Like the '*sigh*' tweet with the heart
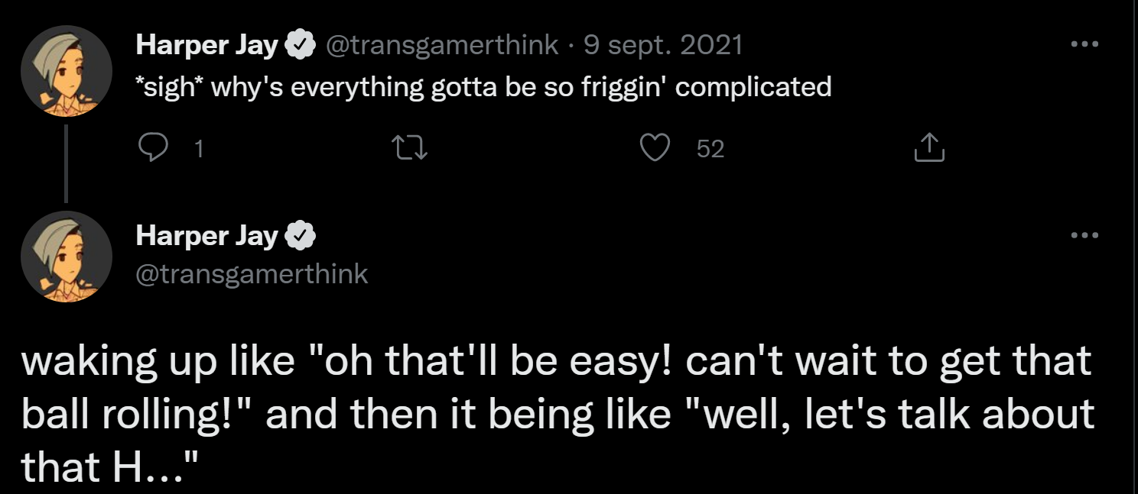This screenshot has height=494, width=1138. point(655,147)
